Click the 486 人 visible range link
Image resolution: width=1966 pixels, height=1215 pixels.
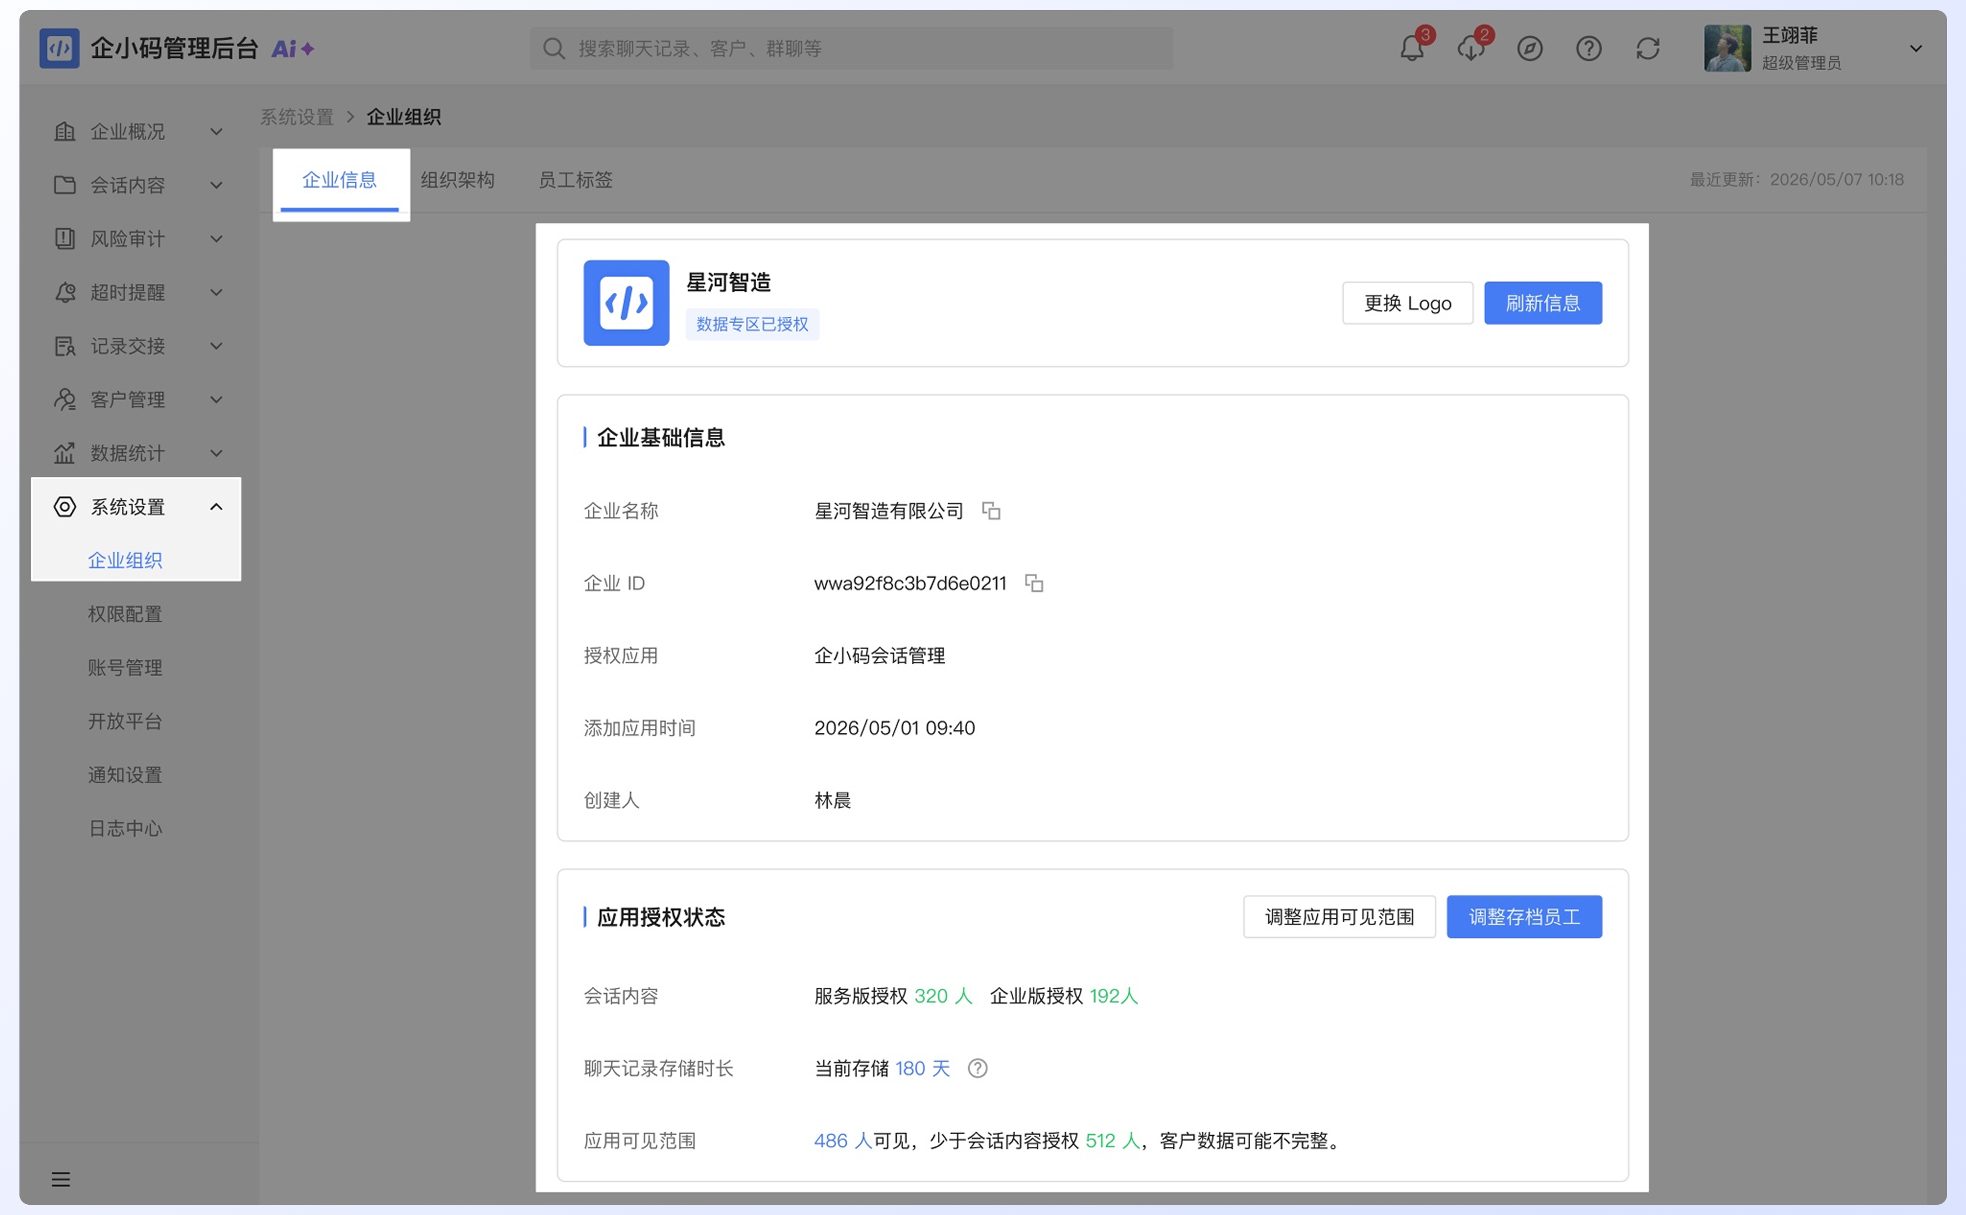pyautogui.click(x=842, y=1140)
